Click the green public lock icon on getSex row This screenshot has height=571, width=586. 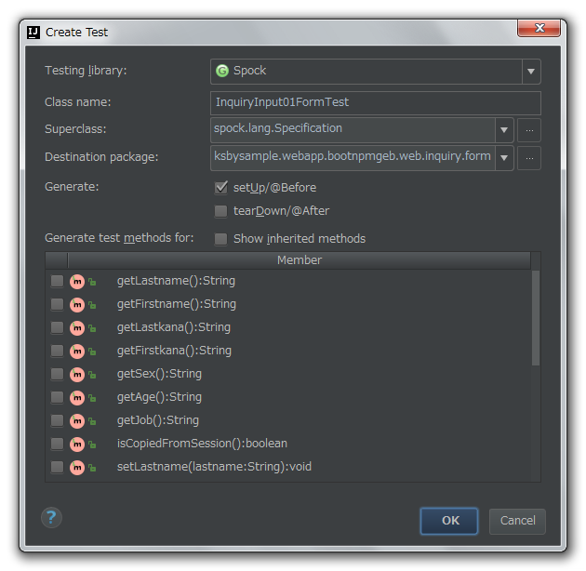(x=92, y=375)
